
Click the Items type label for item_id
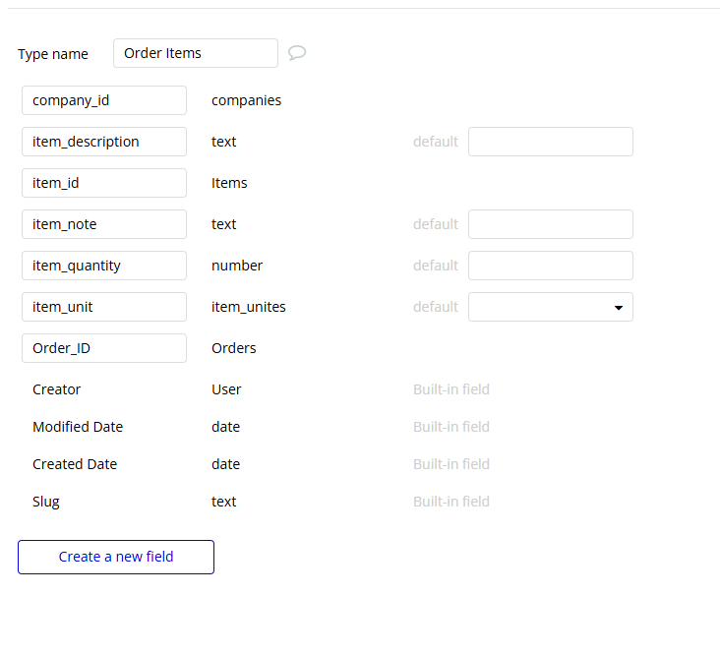coord(229,183)
